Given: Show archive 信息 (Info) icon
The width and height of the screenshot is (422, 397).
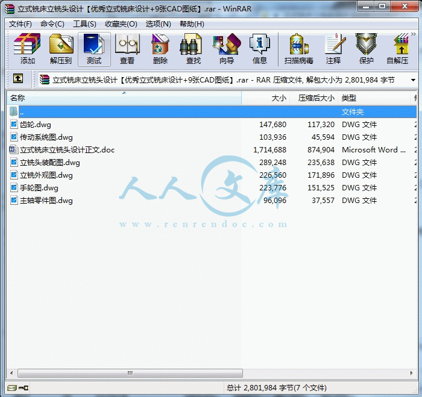Looking at the screenshot, I should 260,49.
